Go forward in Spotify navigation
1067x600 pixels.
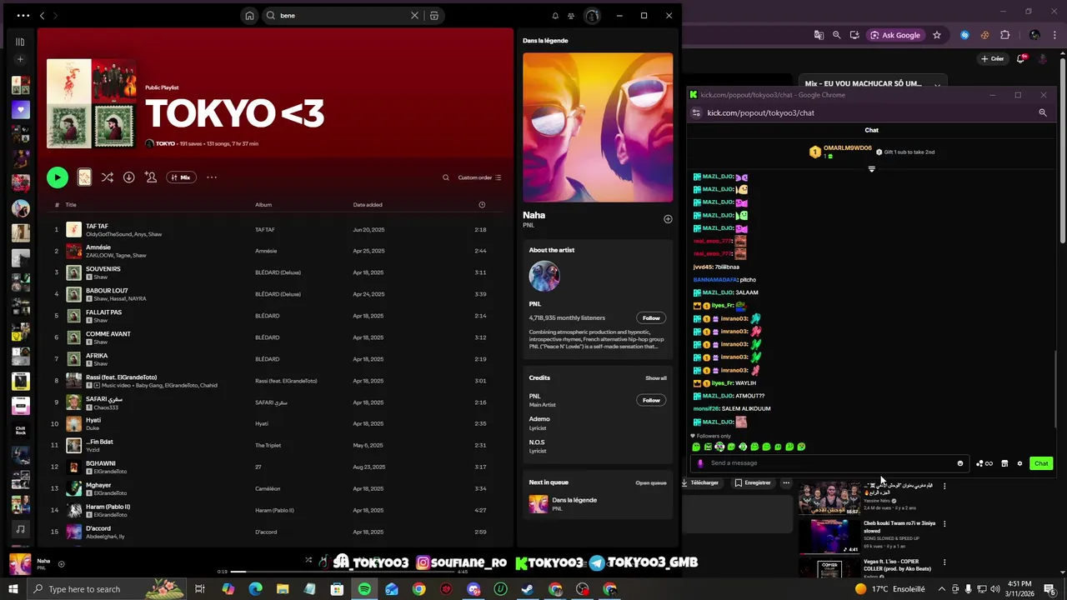(x=56, y=15)
